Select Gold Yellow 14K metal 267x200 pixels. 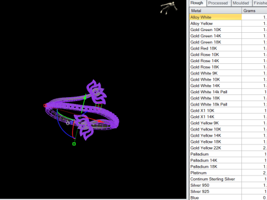228,136
